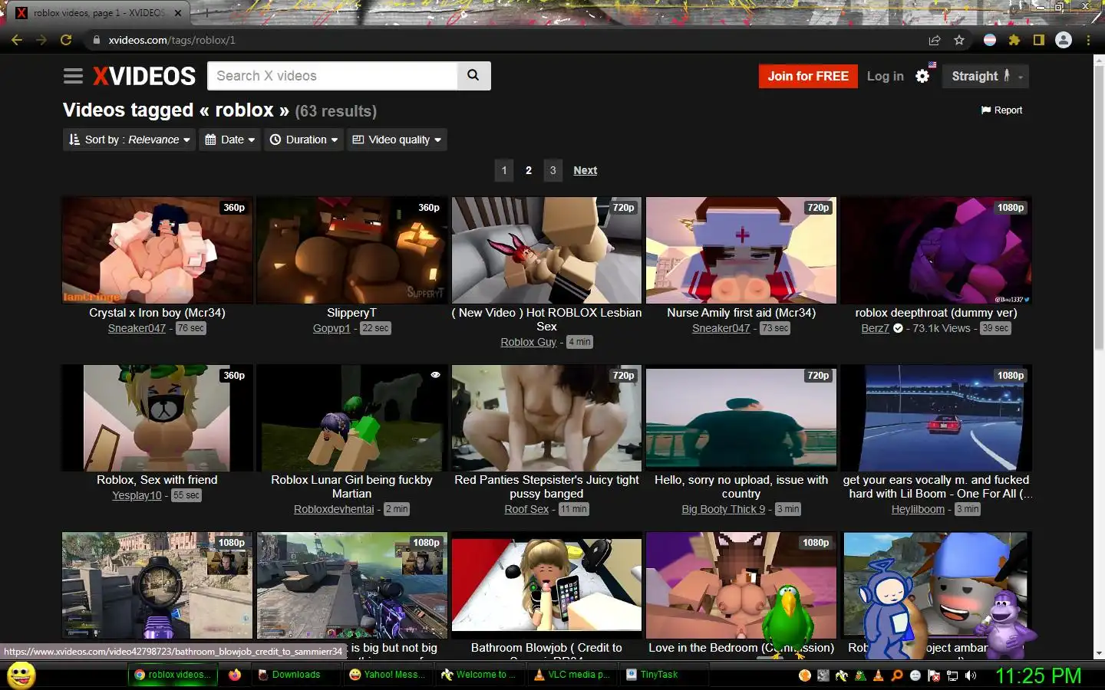1105x690 pixels.
Task: Expand the Video quality dropdown
Action: (x=397, y=140)
